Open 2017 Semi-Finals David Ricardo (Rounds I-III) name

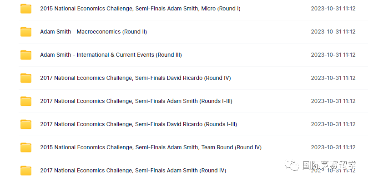138,124
